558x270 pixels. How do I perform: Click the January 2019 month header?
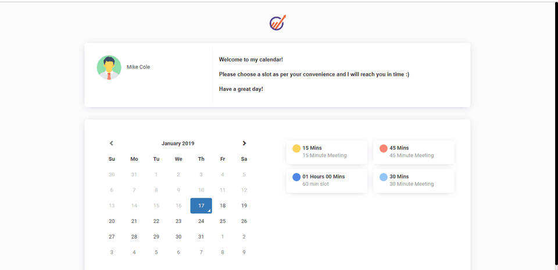[178, 143]
